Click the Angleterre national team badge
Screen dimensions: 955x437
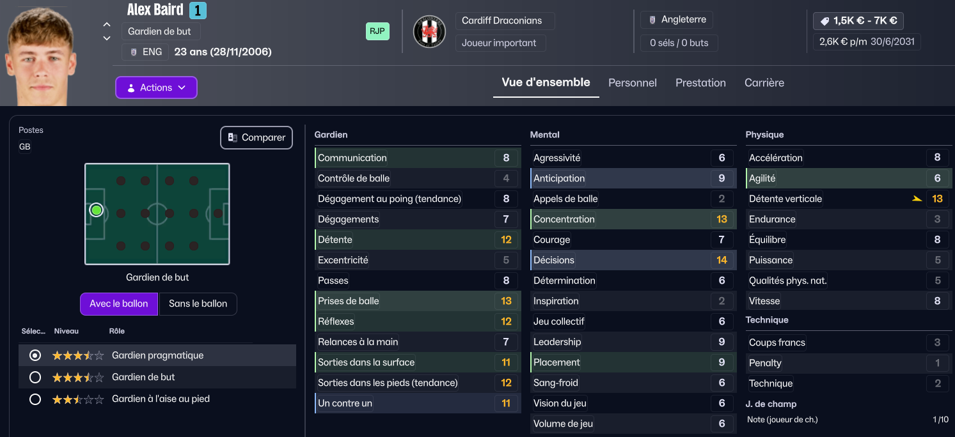(x=652, y=20)
